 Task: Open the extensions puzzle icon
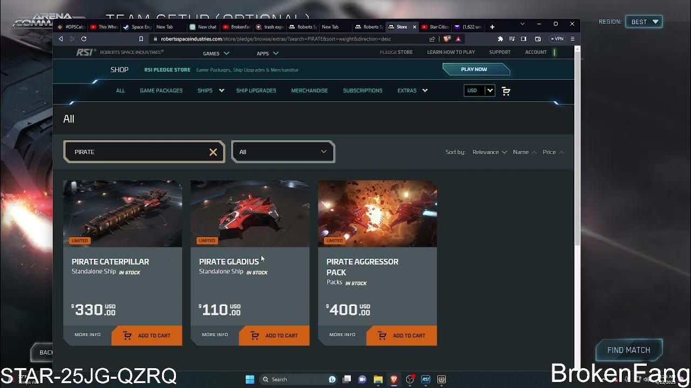(500, 39)
